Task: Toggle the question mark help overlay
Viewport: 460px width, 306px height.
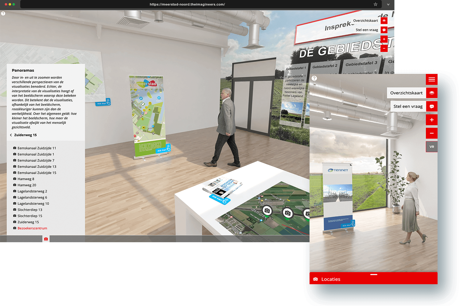Action: [x=3, y=13]
